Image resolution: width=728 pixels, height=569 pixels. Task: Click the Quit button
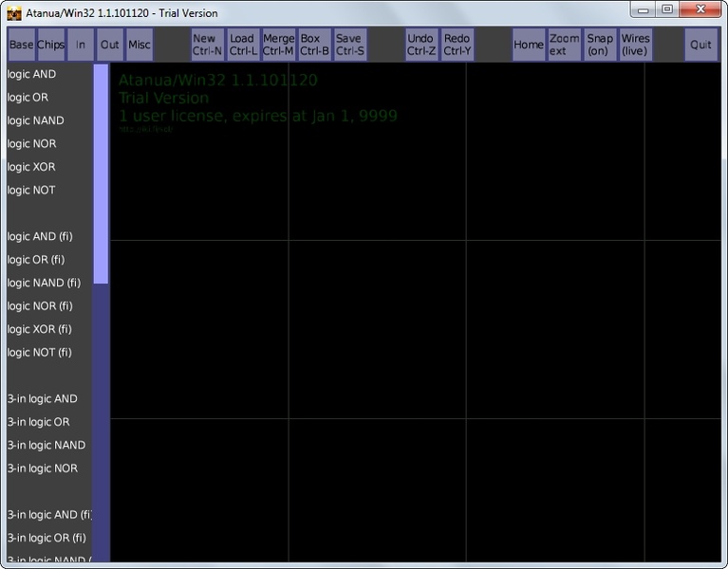[x=700, y=45]
